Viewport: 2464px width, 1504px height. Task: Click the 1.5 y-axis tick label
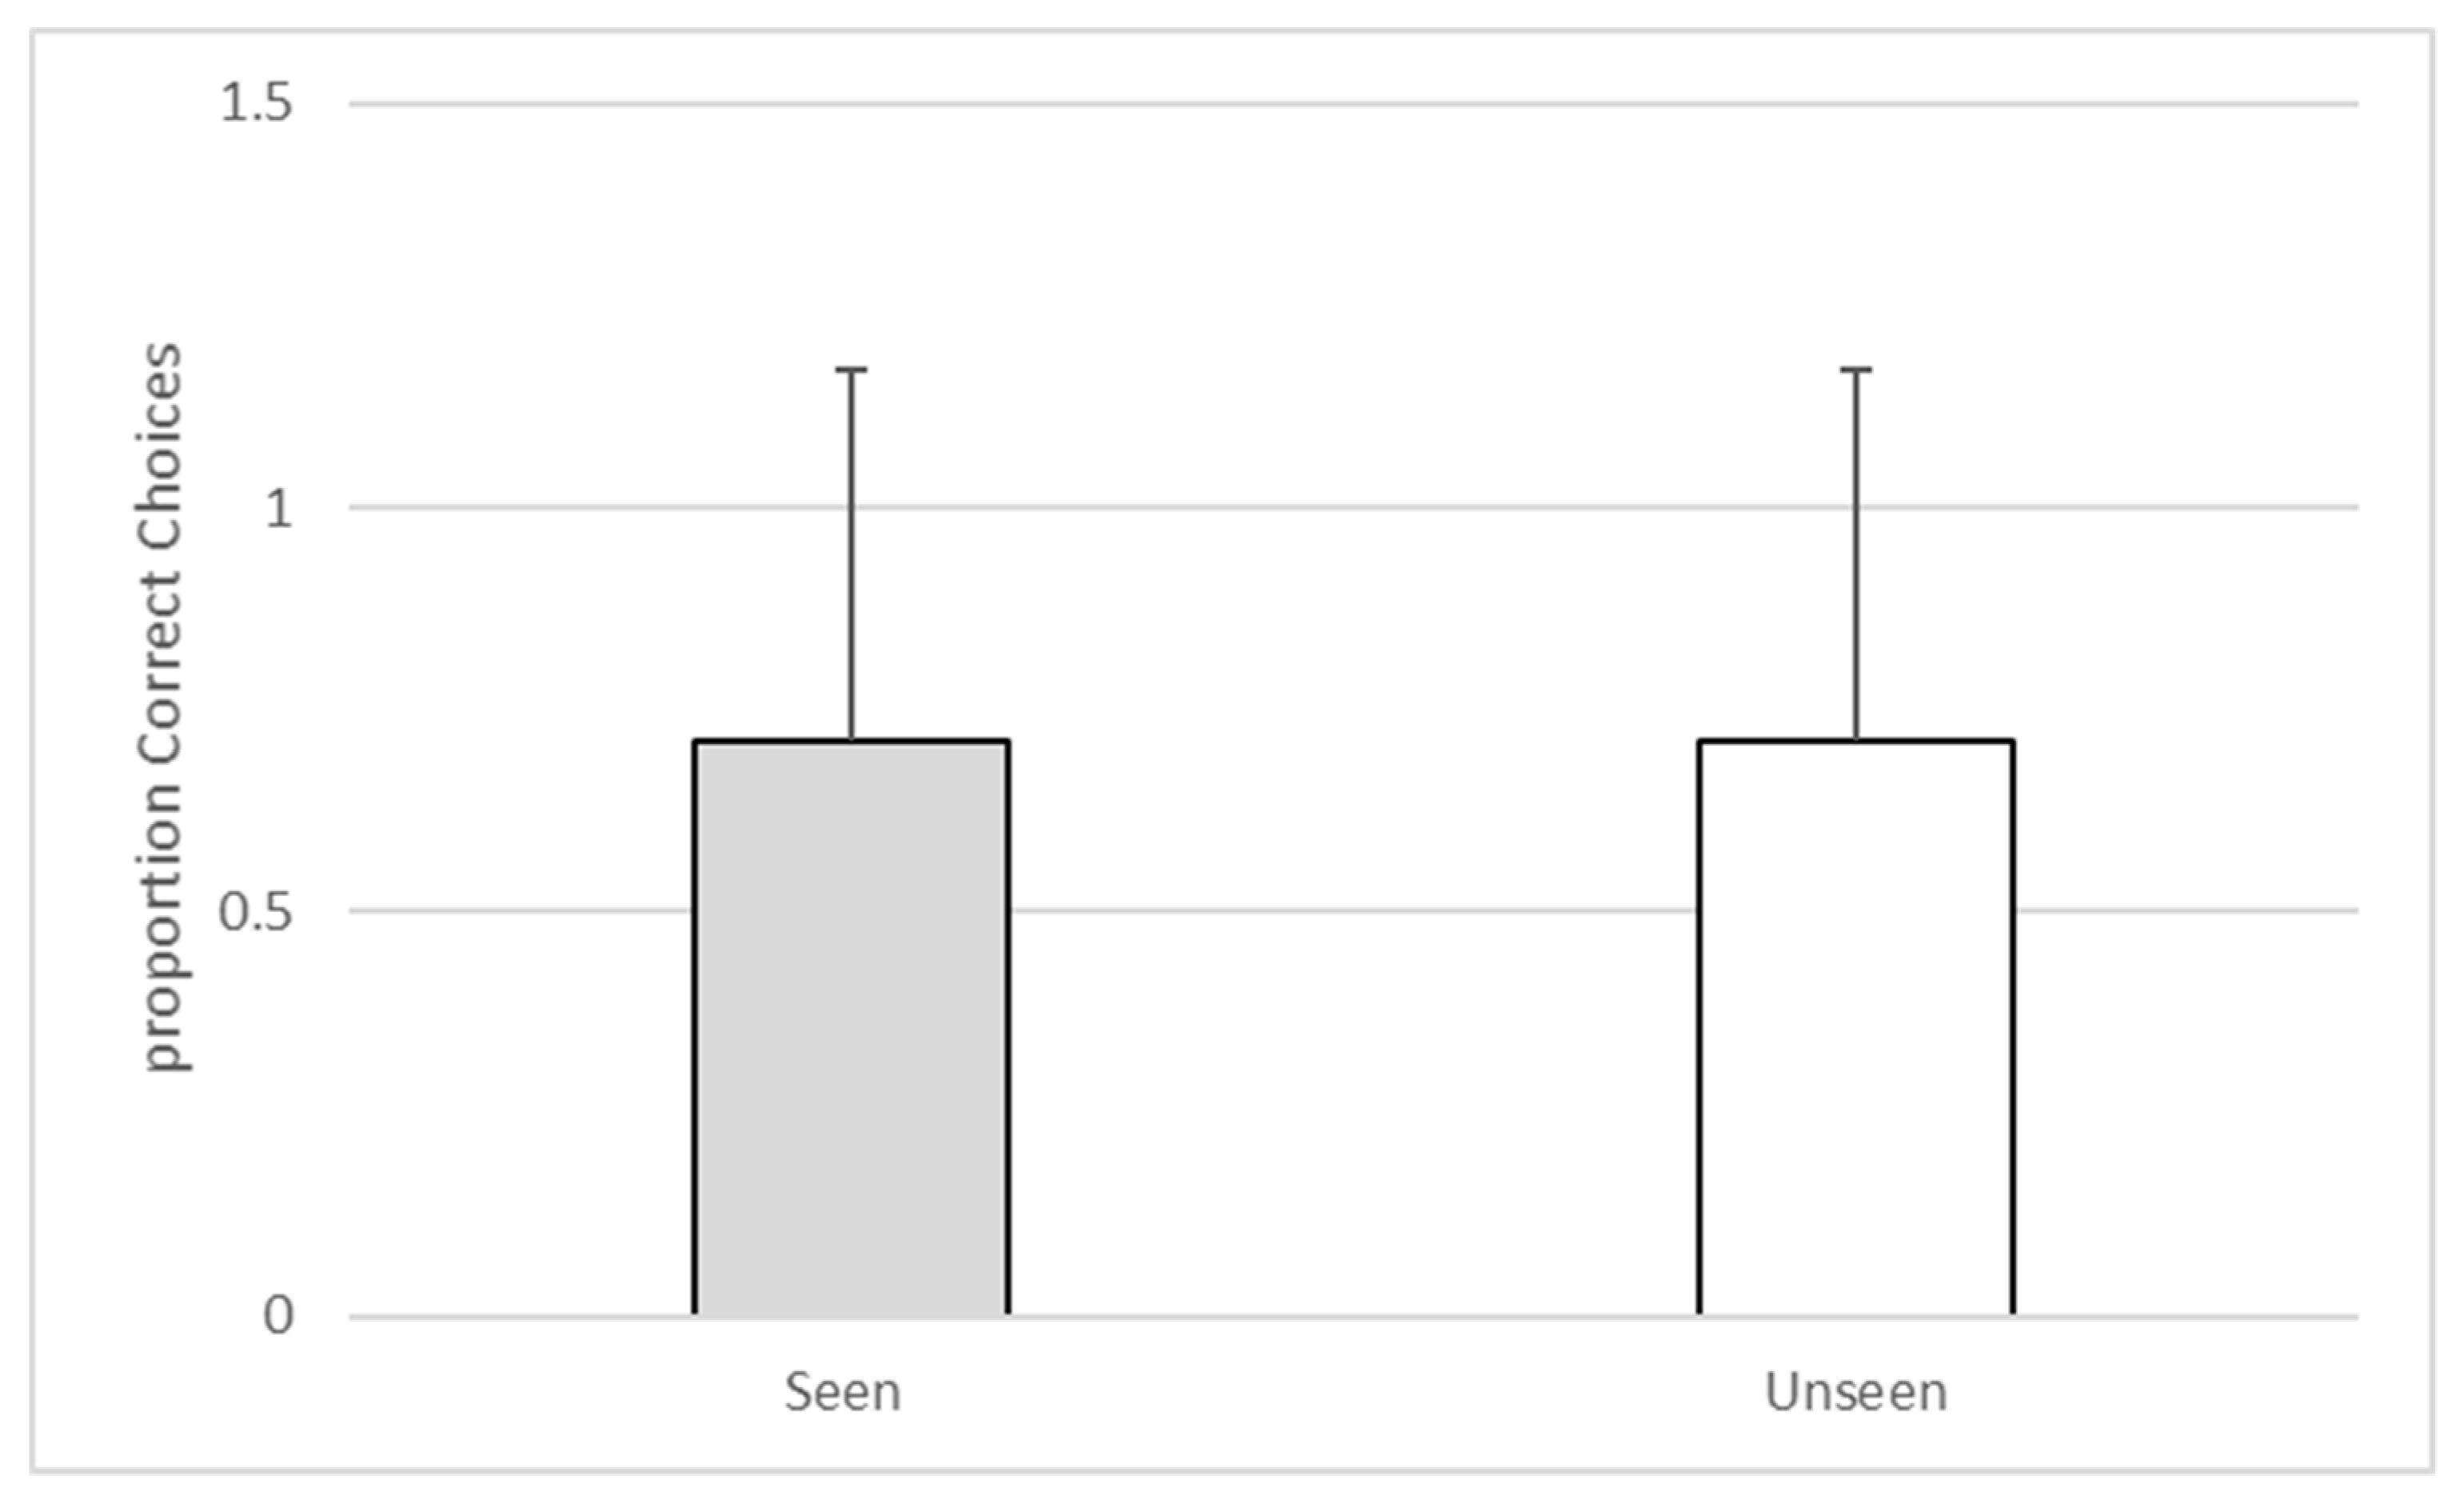pos(256,103)
